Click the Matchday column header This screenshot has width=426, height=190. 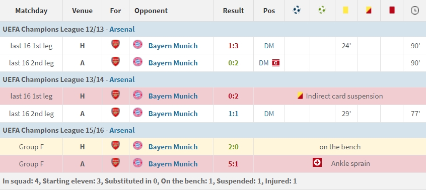point(31,11)
